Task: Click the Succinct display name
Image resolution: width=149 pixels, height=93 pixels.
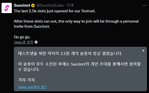Action: (x=22, y=5)
